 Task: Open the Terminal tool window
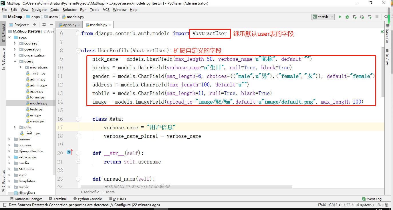point(58,199)
